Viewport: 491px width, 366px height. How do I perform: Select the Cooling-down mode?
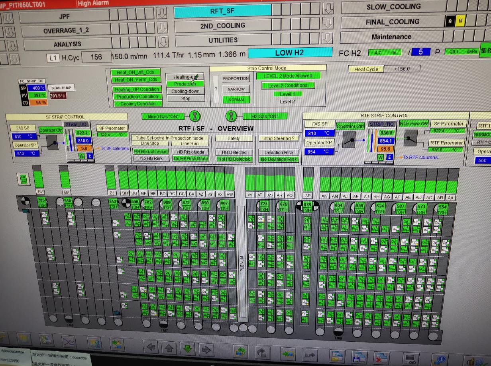click(185, 91)
